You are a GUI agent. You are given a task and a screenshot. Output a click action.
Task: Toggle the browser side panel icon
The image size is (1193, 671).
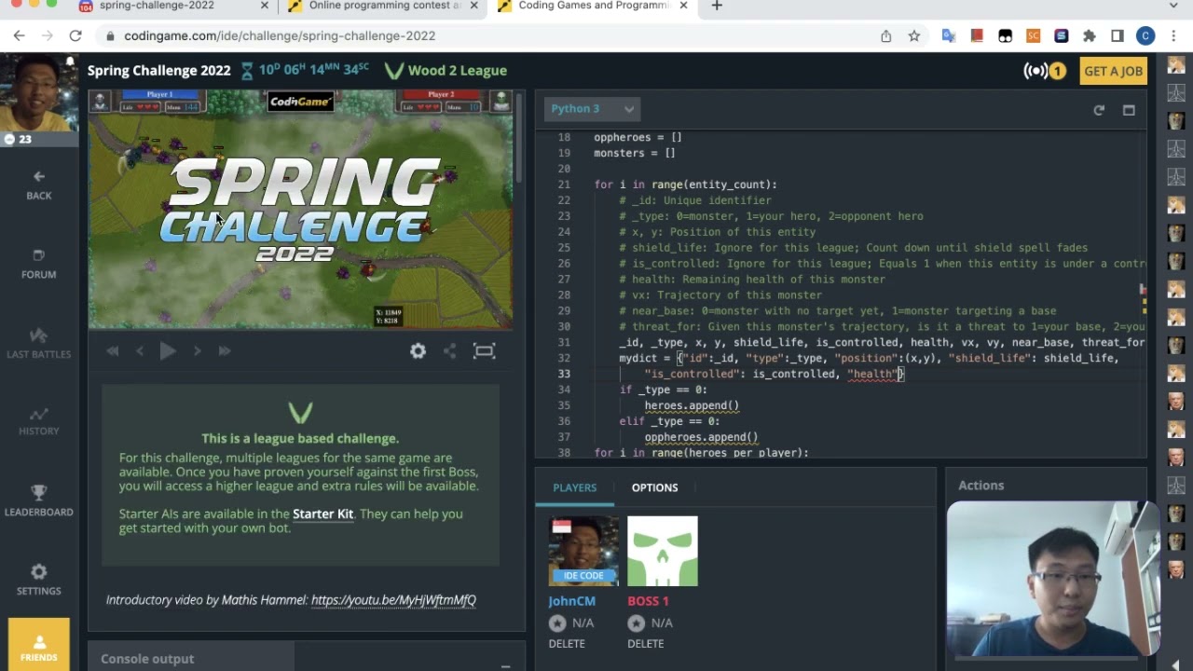click(1118, 36)
